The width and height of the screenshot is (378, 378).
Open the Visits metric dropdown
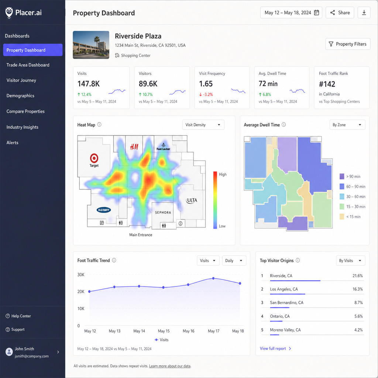pos(208,261)
